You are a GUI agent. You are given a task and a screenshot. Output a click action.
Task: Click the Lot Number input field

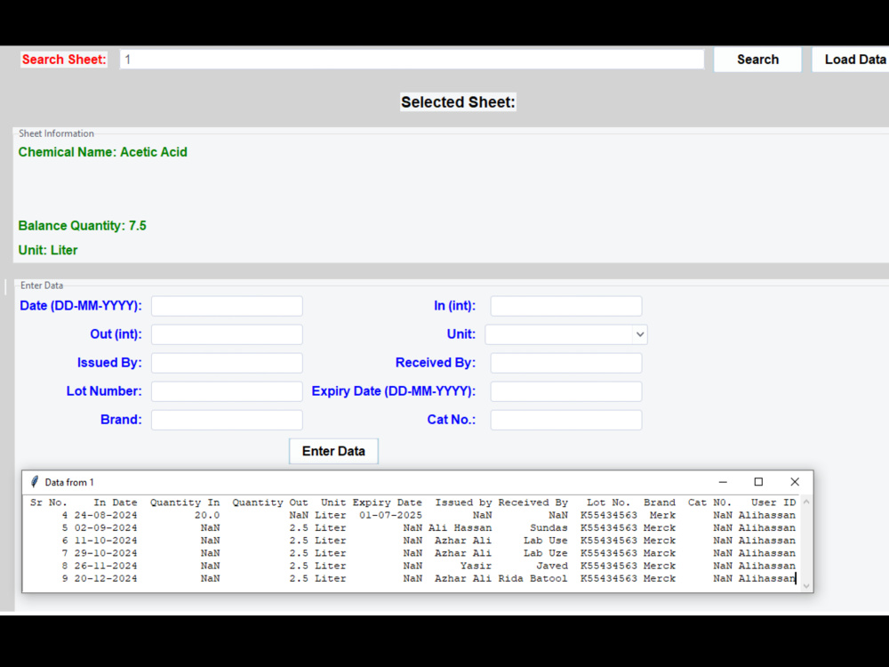tap(227, 391)
